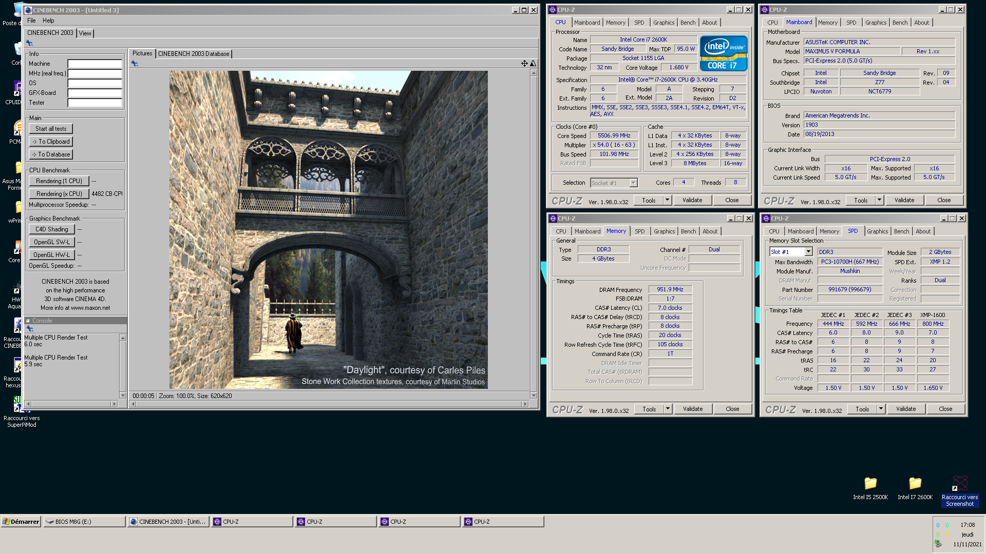986x554 pixels.
Task: Click the GFX-Board input field
Action: [95, 93]
